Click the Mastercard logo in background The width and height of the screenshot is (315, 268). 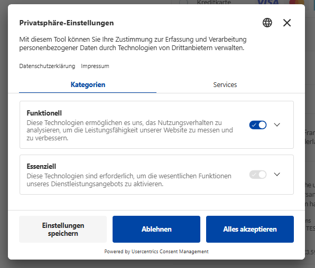click(x=297, y=2)
